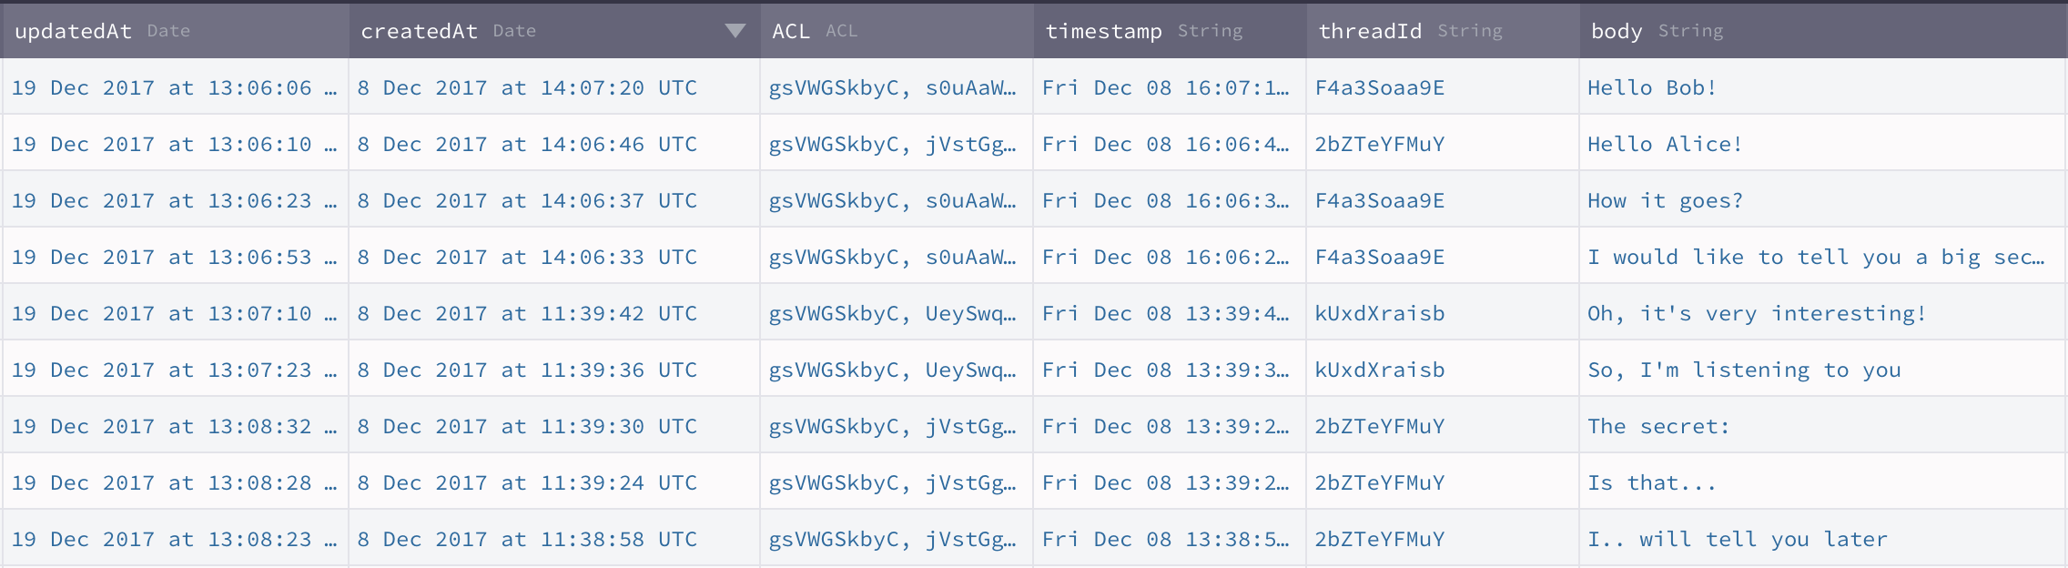Click the body column header
This screenshot has width=2068, height=568.
tap(1823, 31)
